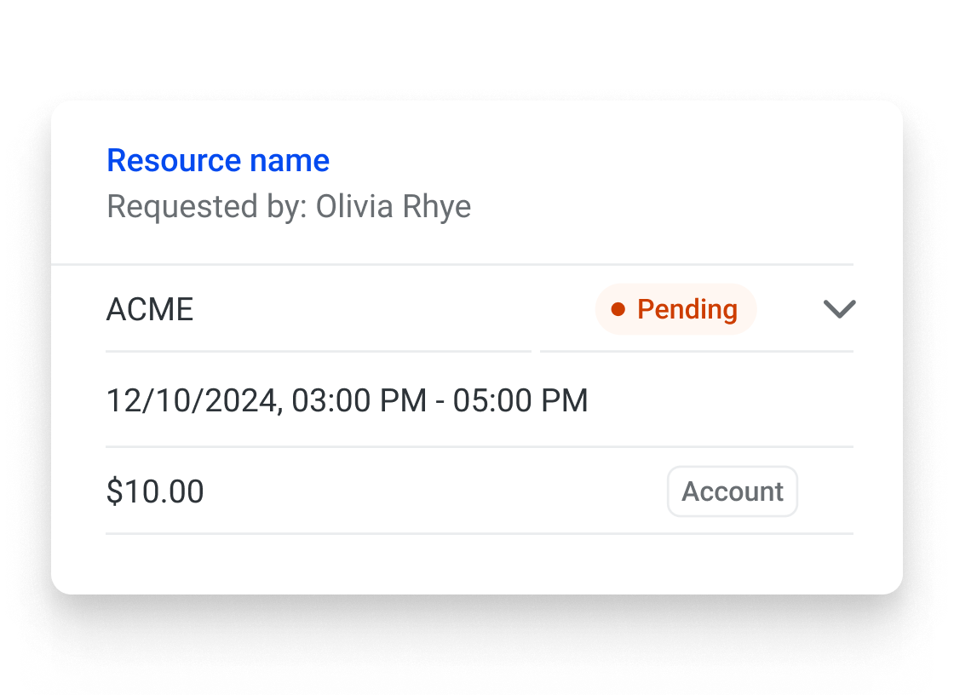Click the ACME organization name
This screenshot has width=954, height=695.
[x=150, y=309]
